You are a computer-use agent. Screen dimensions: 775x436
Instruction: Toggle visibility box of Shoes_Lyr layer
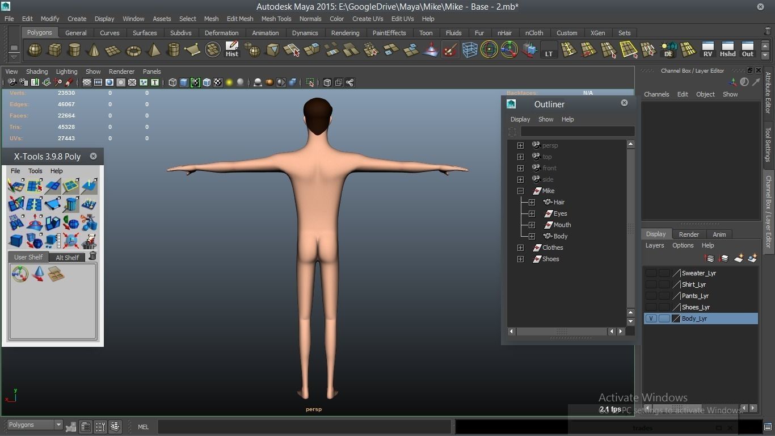tap(651, 307)
